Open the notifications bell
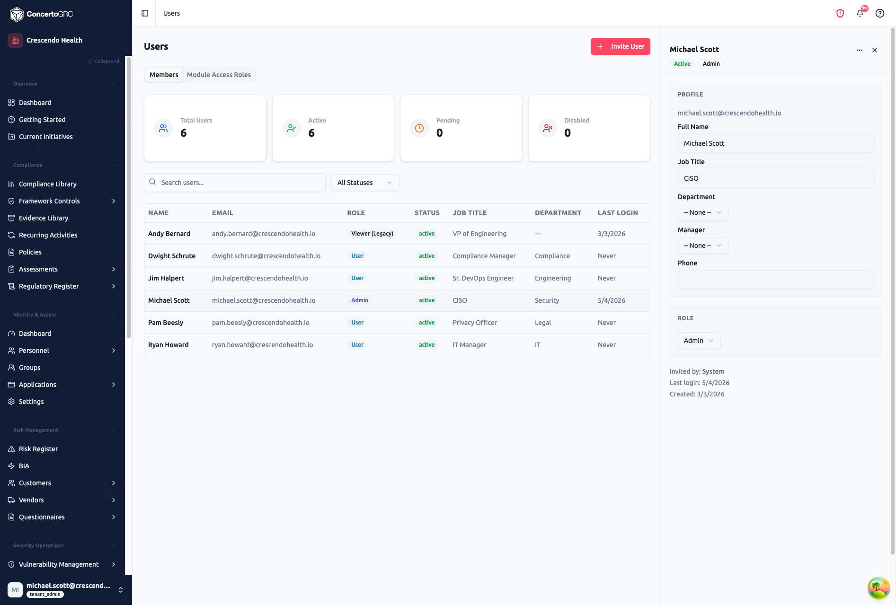Screen dimensions: 896x605 860,13
